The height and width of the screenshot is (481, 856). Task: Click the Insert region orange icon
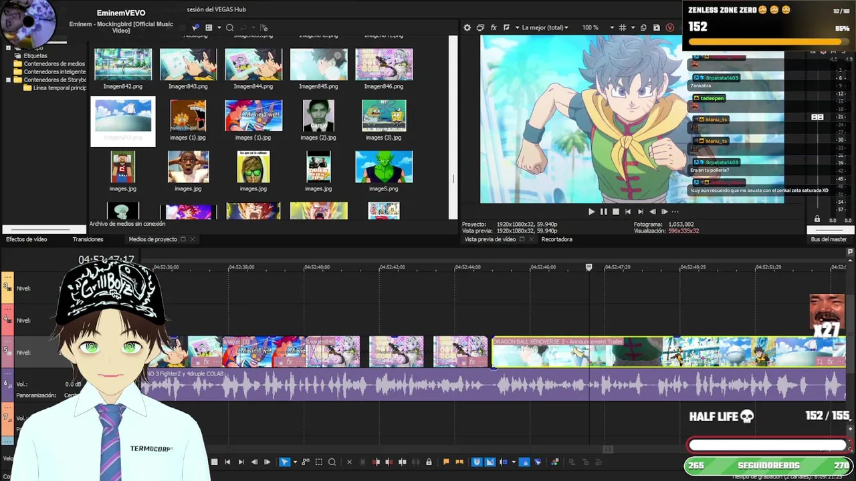[459, 462]
